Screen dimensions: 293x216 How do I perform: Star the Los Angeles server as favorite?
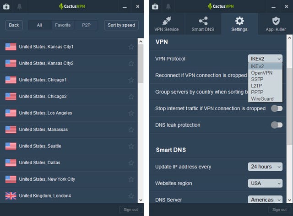click(131, 113)
